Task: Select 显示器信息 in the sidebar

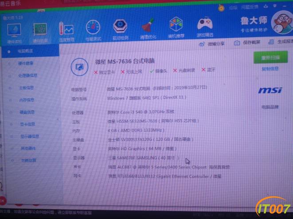Action: pyautogui.click(x=30, y=136)
